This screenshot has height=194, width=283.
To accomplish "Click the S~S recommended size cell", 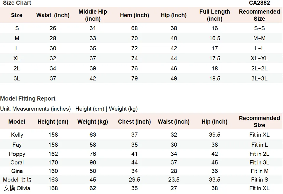I will point(259,28).
